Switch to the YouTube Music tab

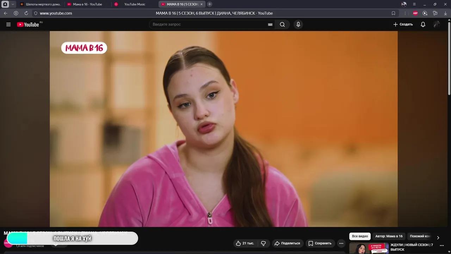click(135, 4)
